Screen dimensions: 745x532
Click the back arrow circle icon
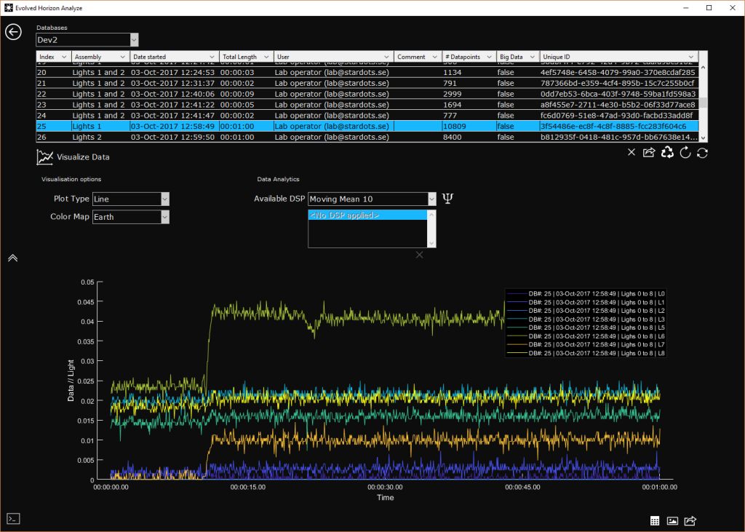(x=13, y=32)
